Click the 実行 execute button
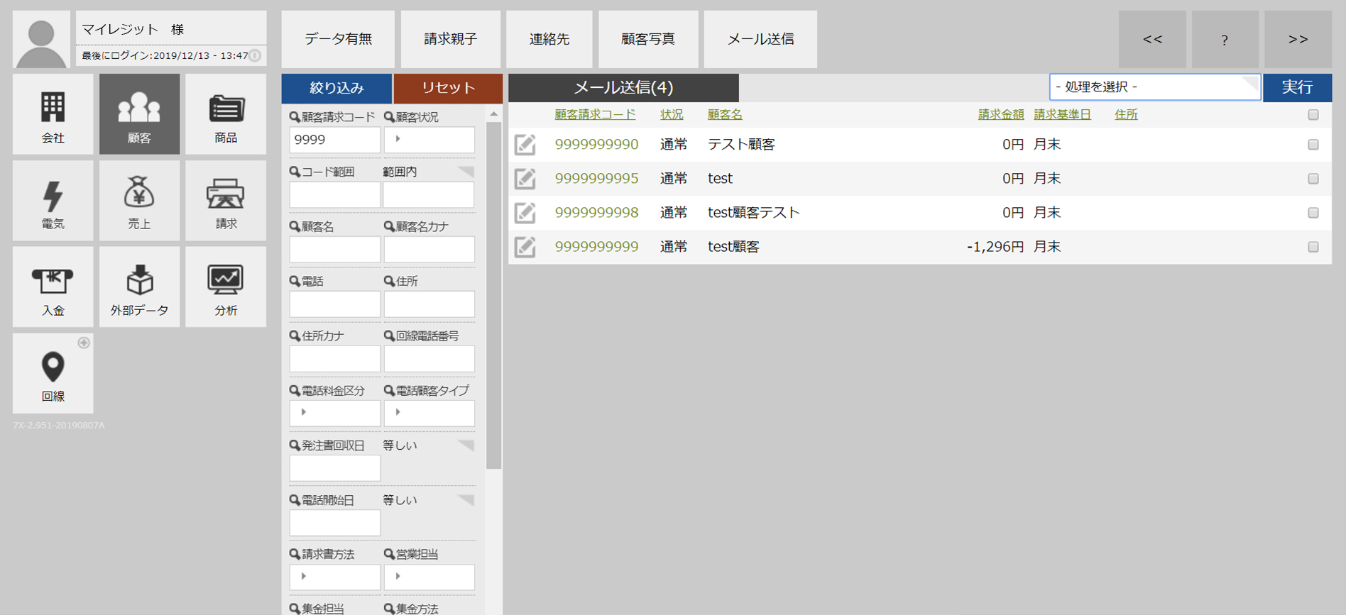The width and height of the screenshot is (1346, 615). click(x=1297, y=87)
